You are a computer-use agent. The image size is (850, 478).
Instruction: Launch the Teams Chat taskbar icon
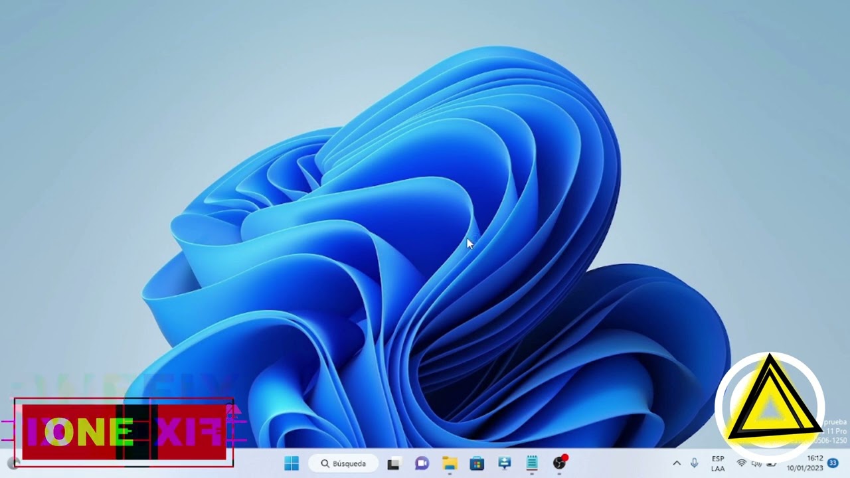tap(422, 463)
